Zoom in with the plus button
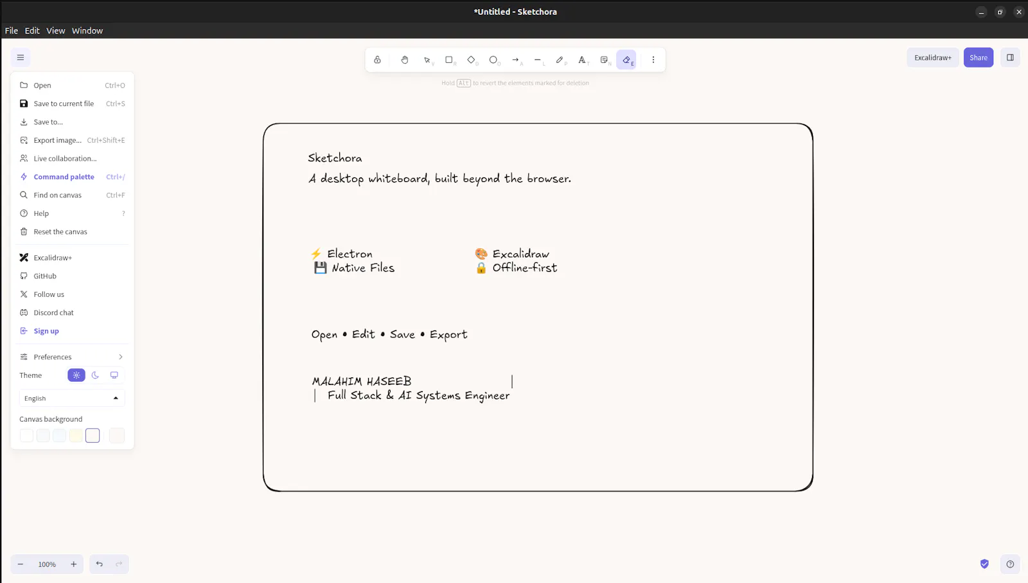Viewport: 1028px width, 583px height. click(x=74, y=564)
